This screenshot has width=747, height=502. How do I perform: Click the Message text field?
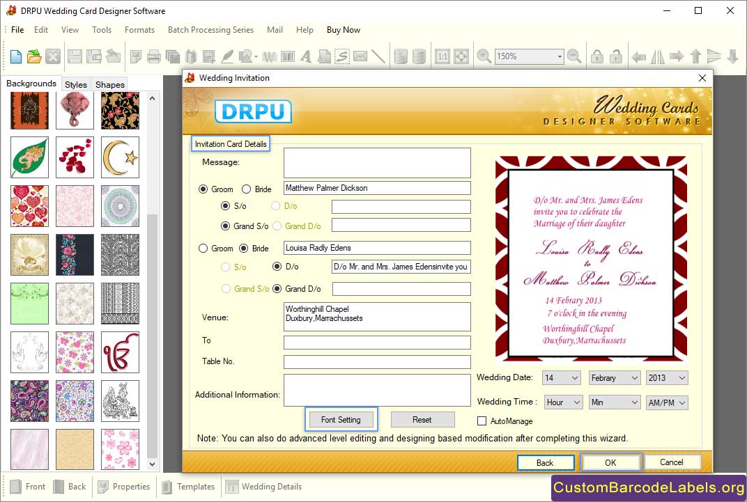(377, 163)
